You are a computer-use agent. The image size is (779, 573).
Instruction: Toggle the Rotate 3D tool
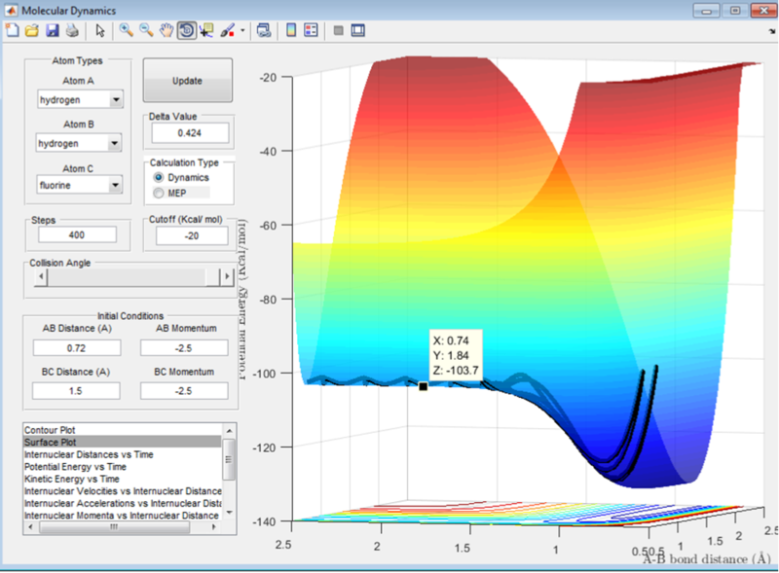pyautogui.click(x=186, y=30)
